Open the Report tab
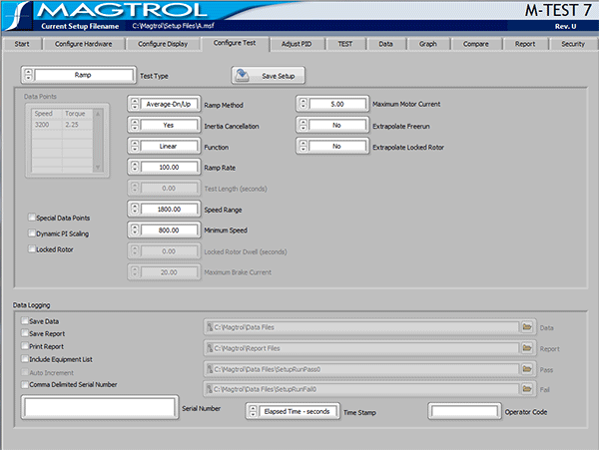This screenshot has height=450, width=599. (525, 44)
